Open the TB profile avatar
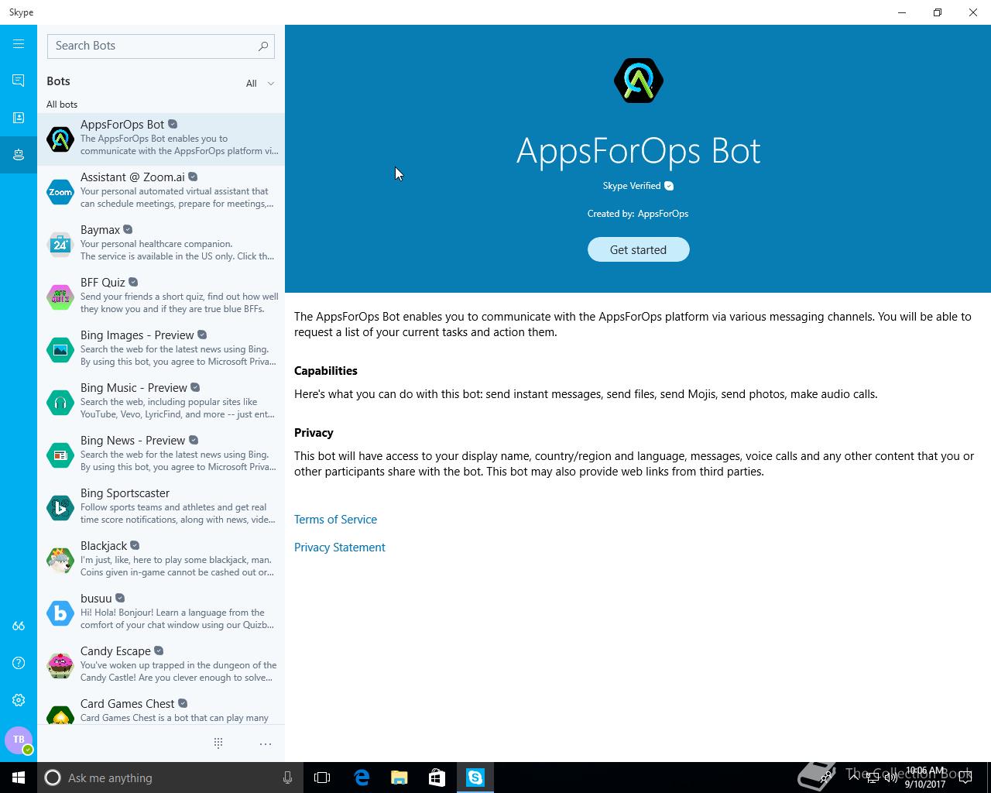 (x=19, y=740)
